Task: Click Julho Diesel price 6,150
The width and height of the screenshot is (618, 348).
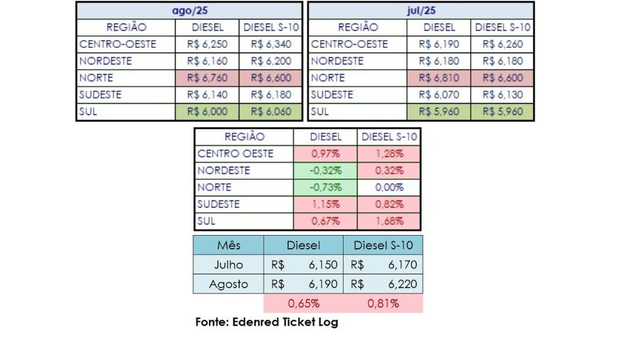Action: pyautogui.click(x=304, y=265)
